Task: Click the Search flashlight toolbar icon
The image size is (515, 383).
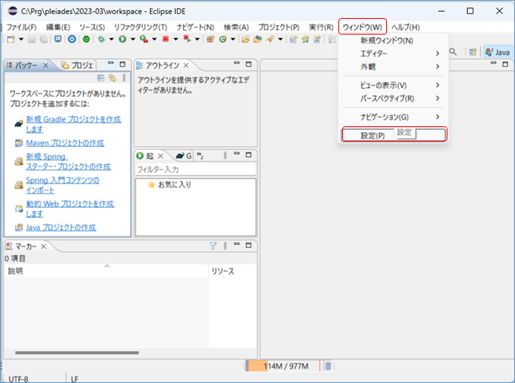Action: click(270, 39)
